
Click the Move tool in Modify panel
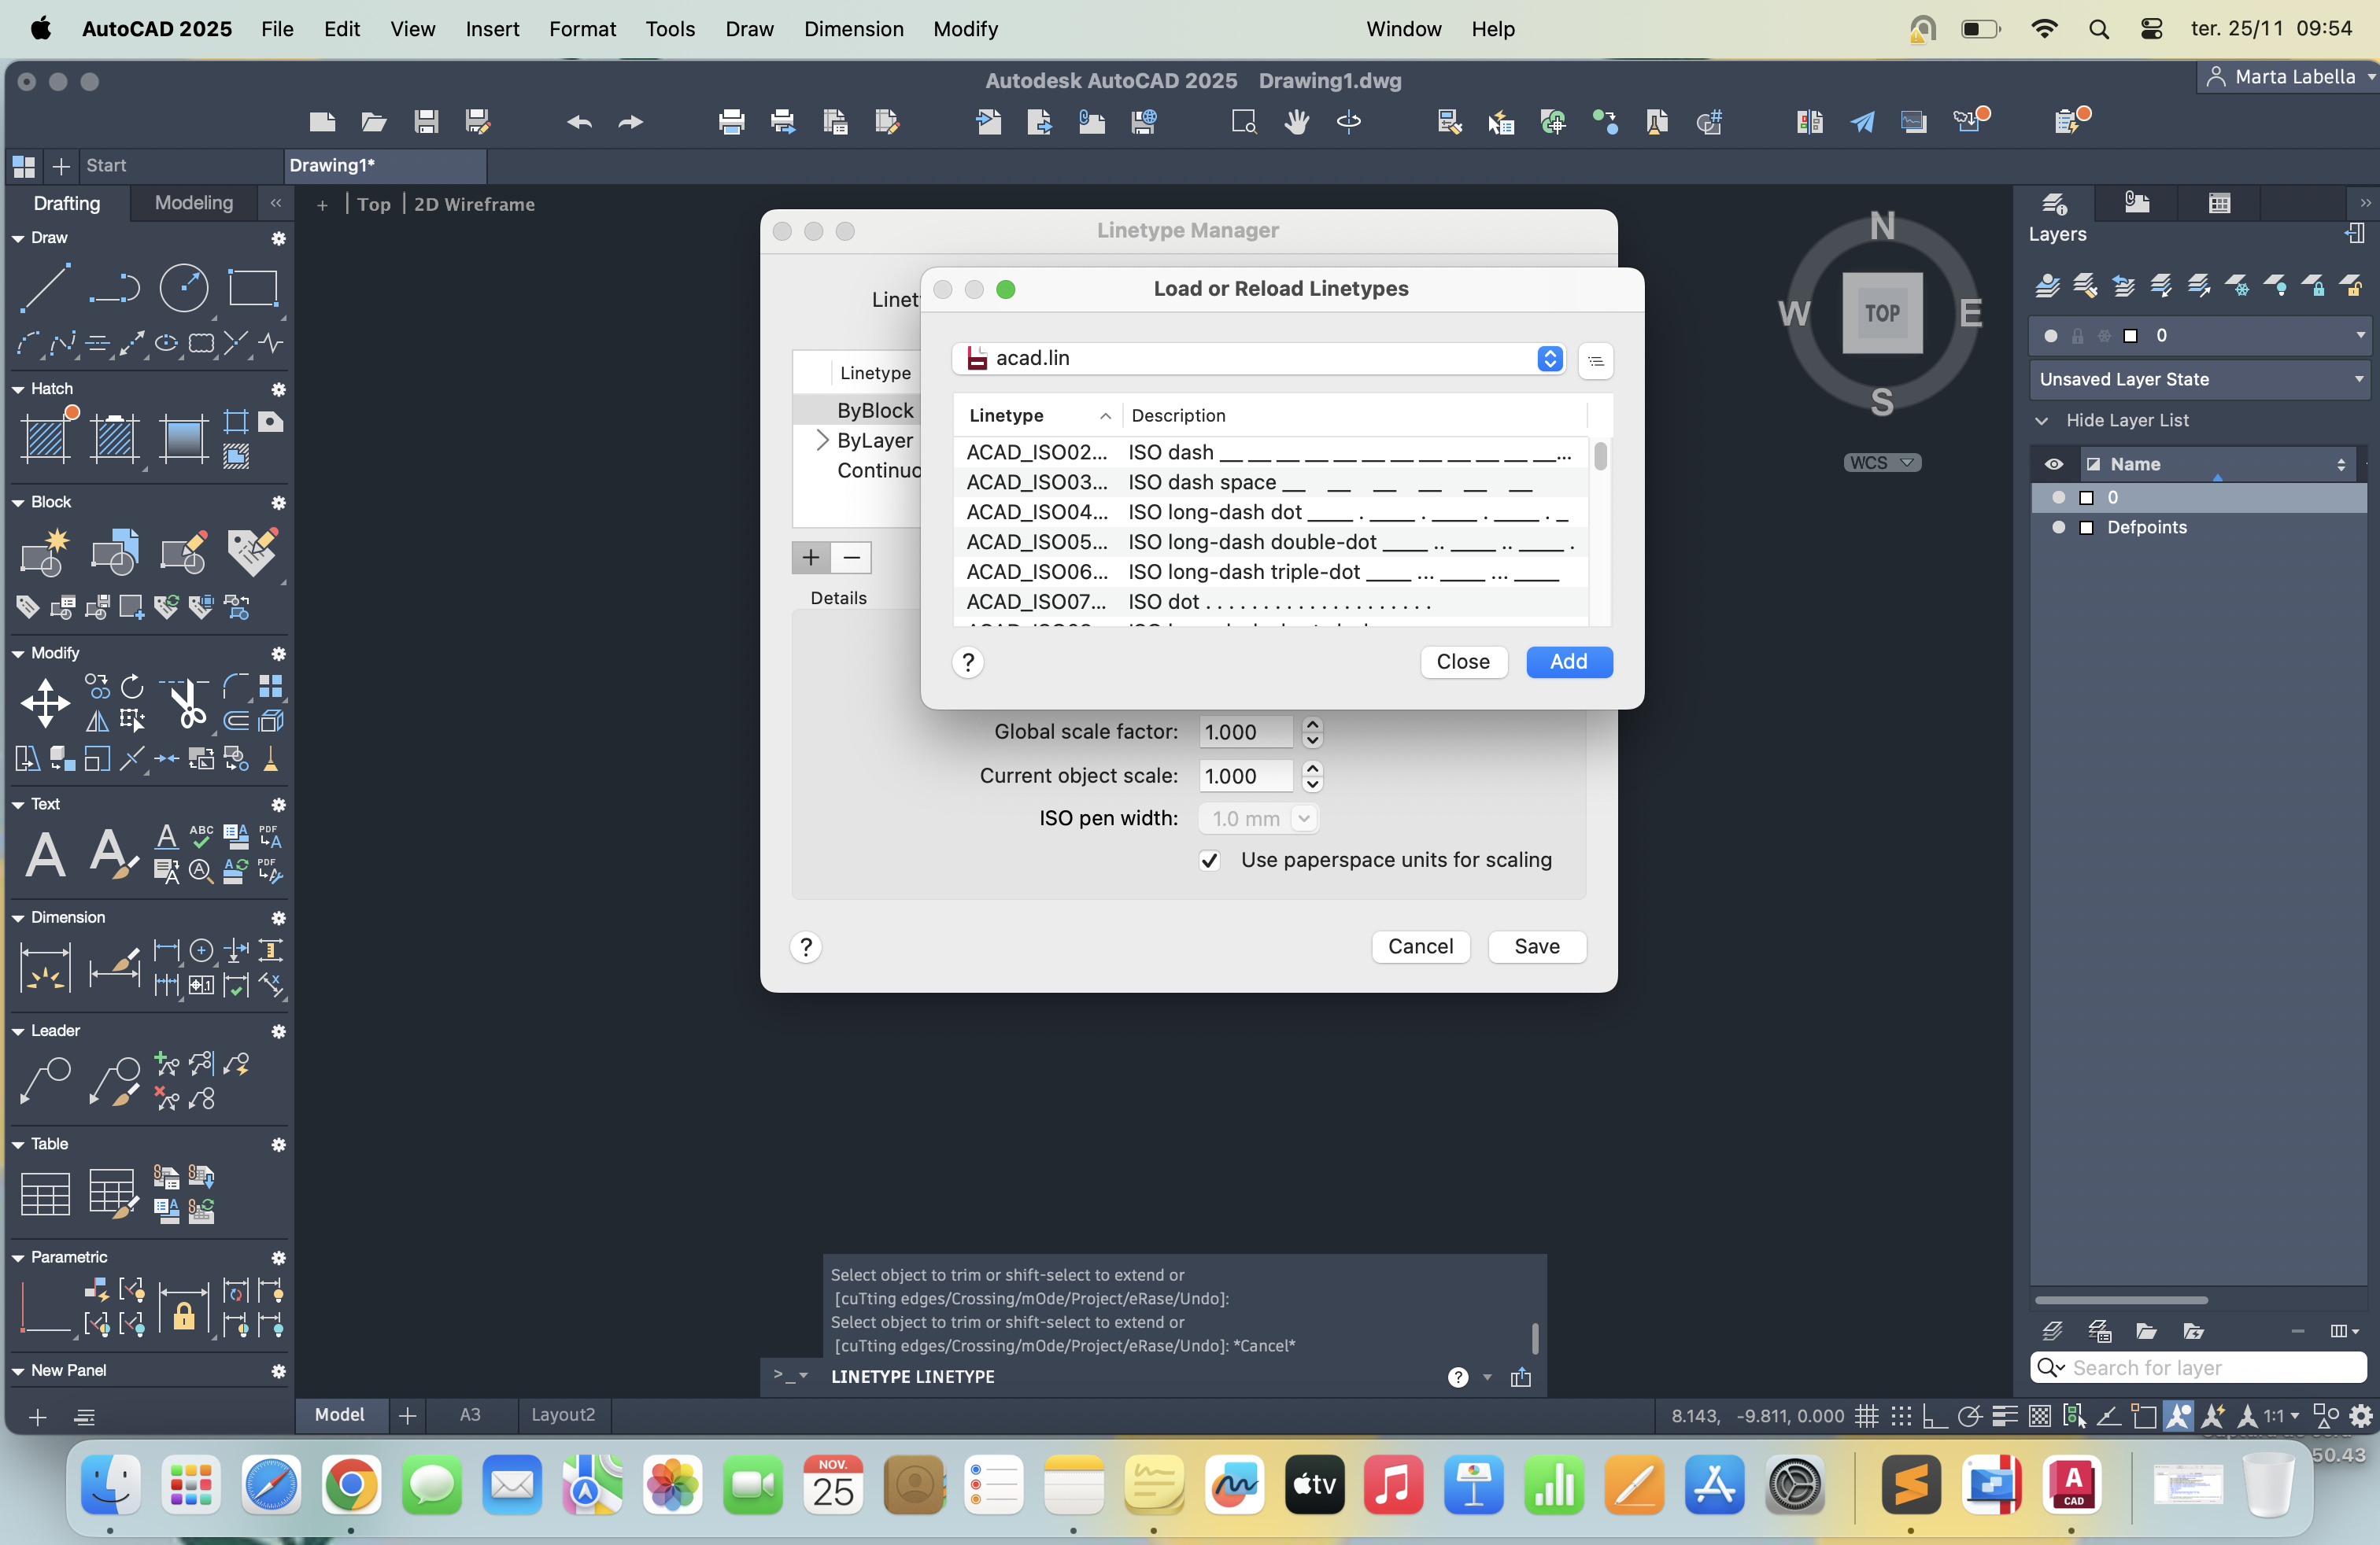click(x=46, y=702)
